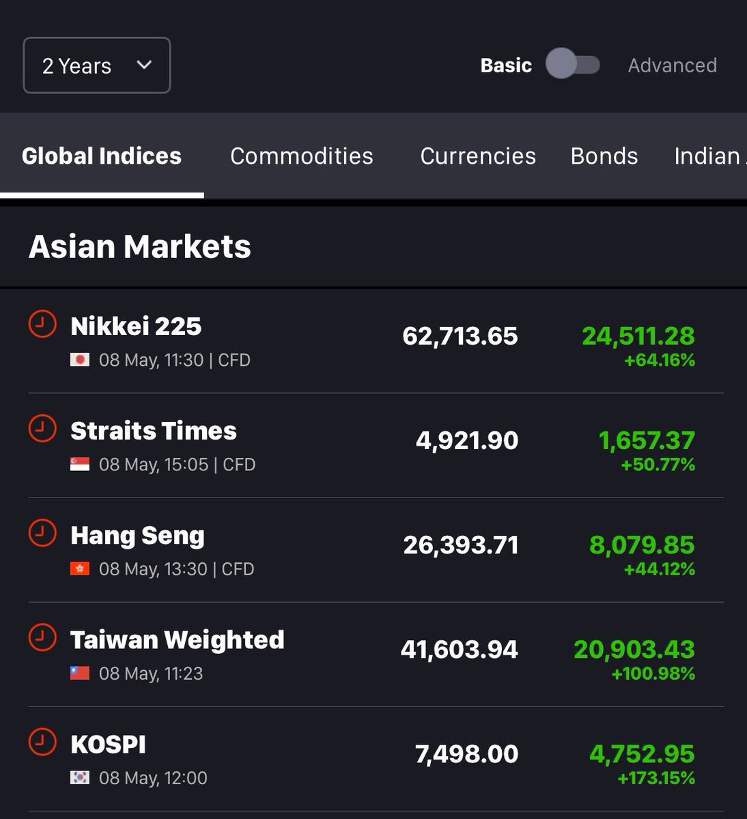Click the +64.16% percentage

[660, 360]
